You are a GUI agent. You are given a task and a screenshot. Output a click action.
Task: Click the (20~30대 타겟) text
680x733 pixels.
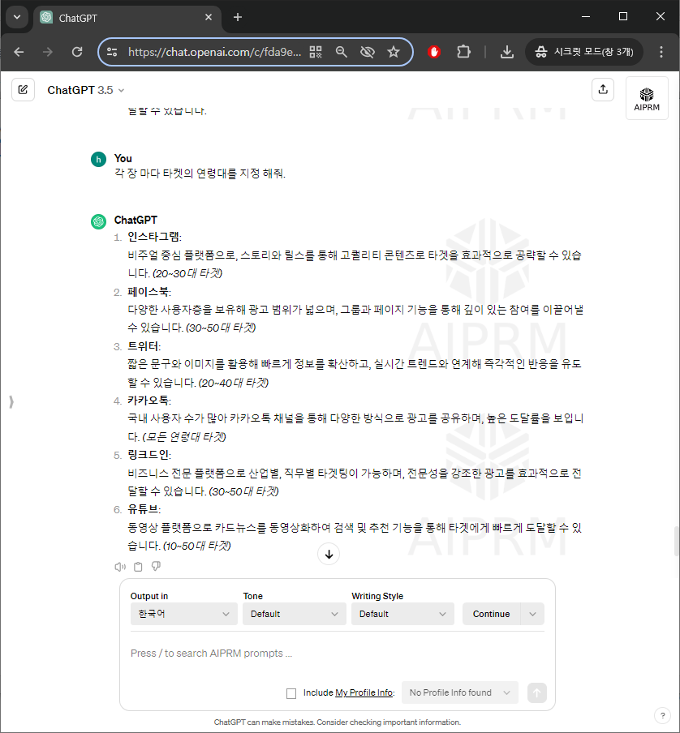tap(187, 273)
